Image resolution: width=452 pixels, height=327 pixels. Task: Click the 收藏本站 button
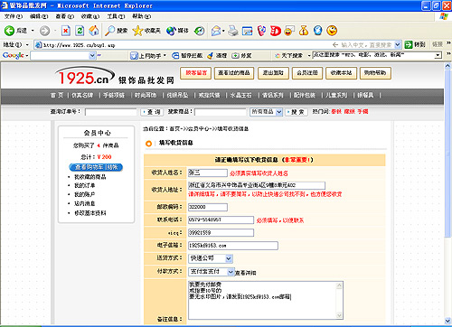(341, 73)
